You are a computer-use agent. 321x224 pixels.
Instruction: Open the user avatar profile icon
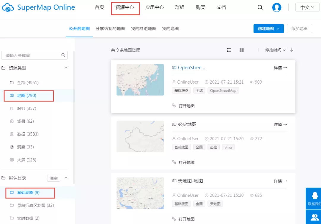point(277,7)
